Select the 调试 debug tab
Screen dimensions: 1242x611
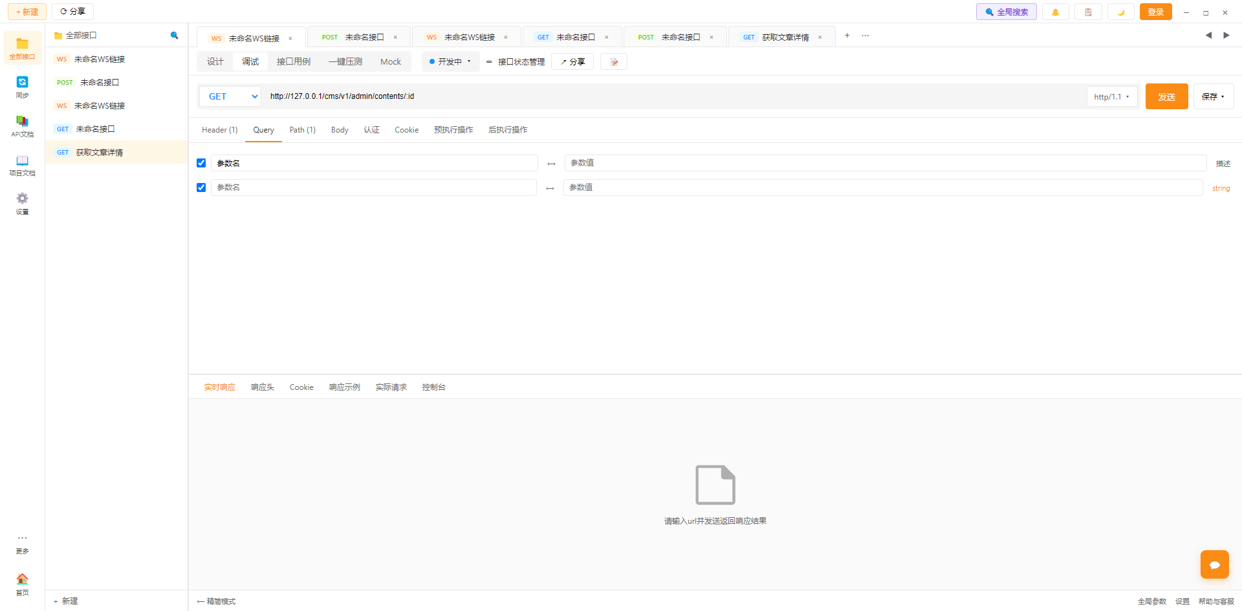pyautogui.click(x=250, y=62)
